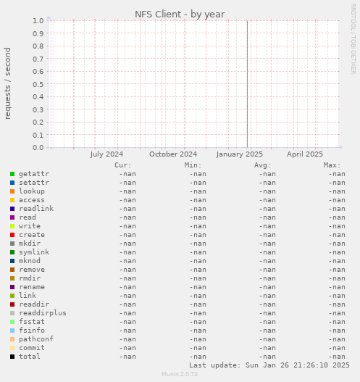
Task: Select the purple read legend swatch
Action: (x=12, y=217)
